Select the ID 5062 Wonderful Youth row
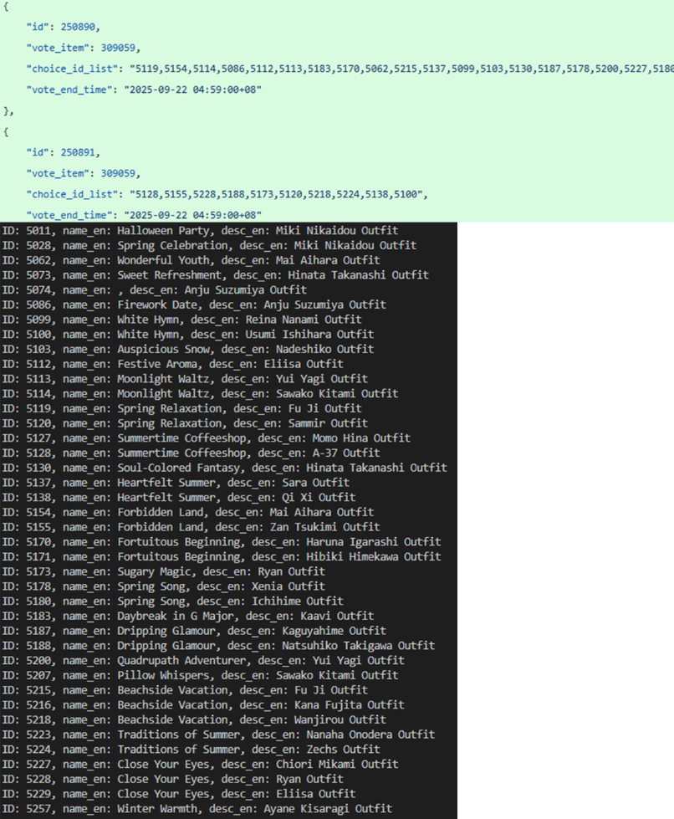 tap(191, 260)
